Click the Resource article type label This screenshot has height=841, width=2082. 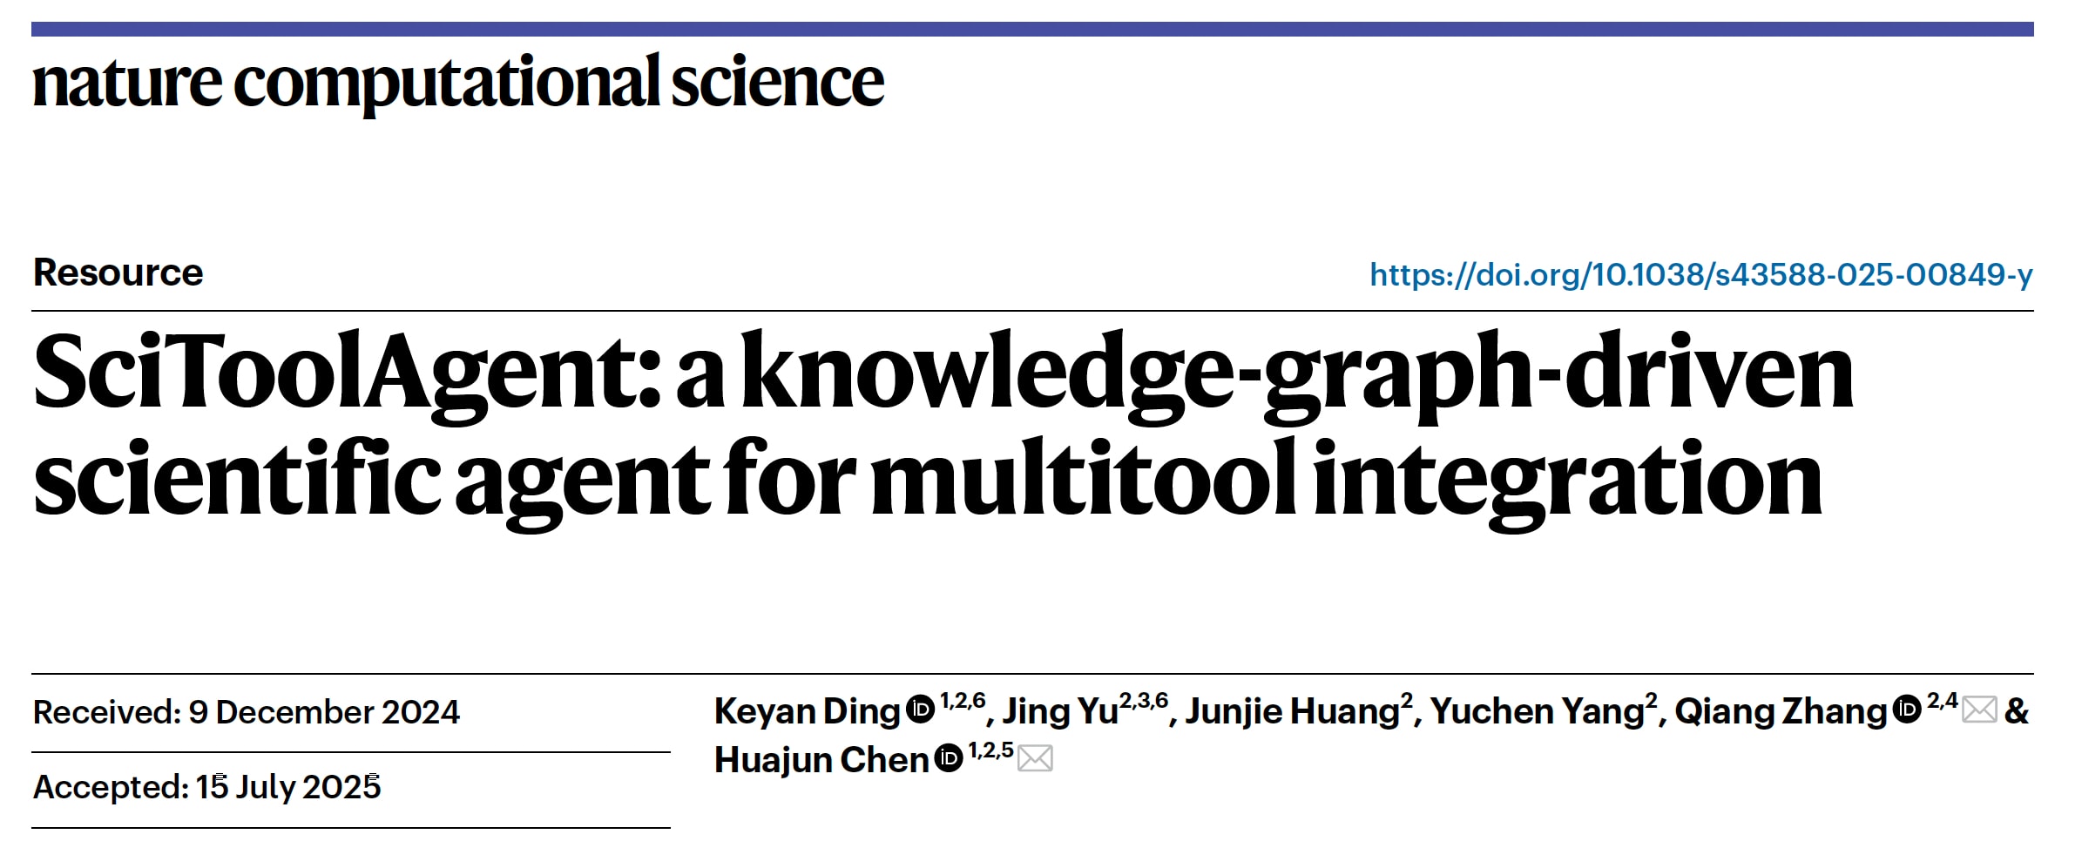coord(118,273)
